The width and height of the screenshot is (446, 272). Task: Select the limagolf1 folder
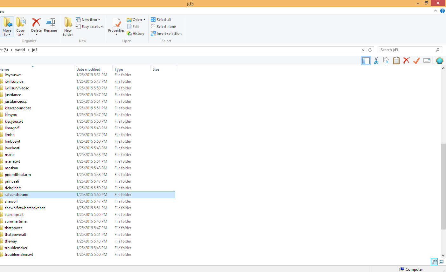13,128
